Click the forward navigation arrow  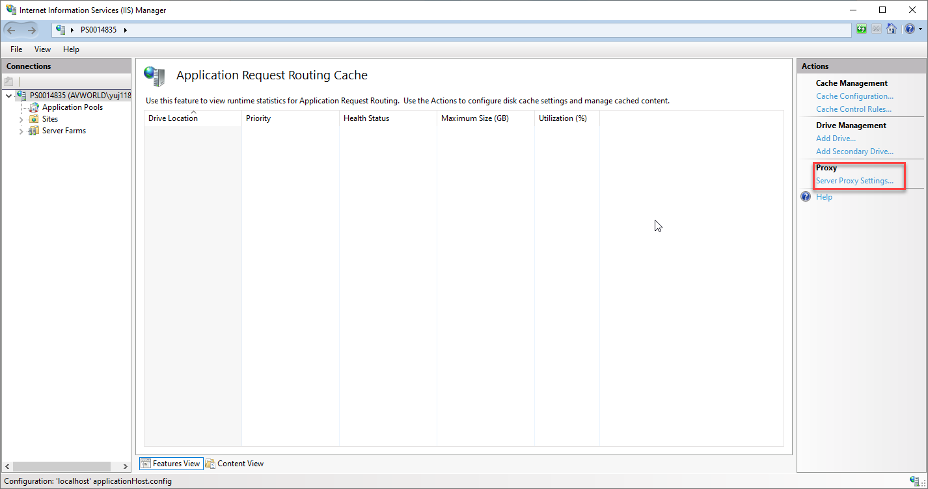(32, 30)
